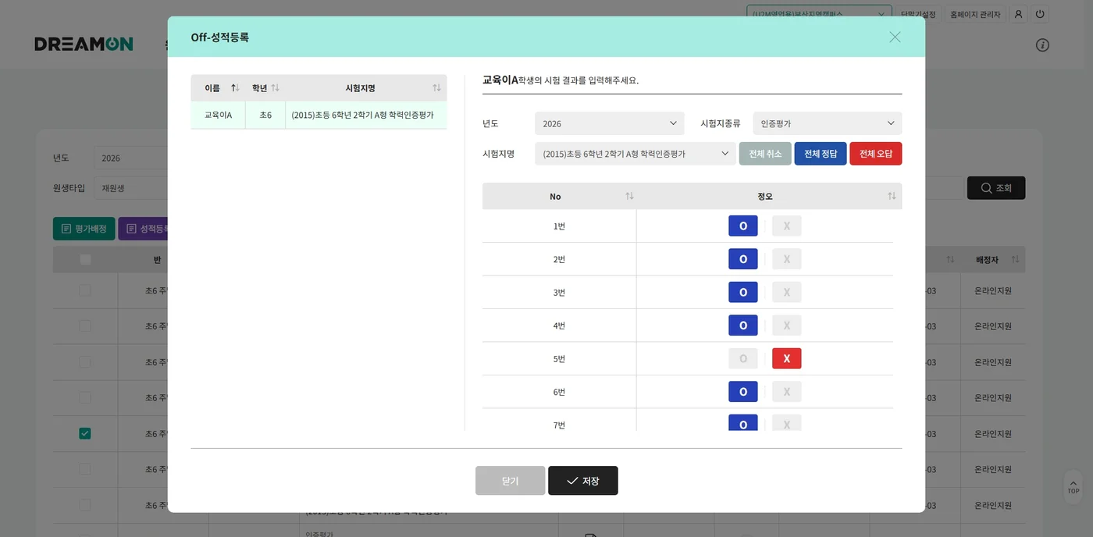
Task: Click the 6번 row label
Action: pos(559,392)
